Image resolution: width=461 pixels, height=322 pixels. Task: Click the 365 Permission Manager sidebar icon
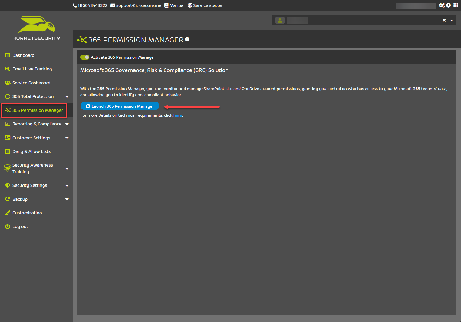coord(8,110)
